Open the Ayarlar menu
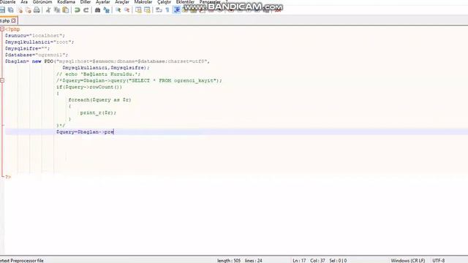The width and height of the screenshot is (468, 263). point(102,2)
